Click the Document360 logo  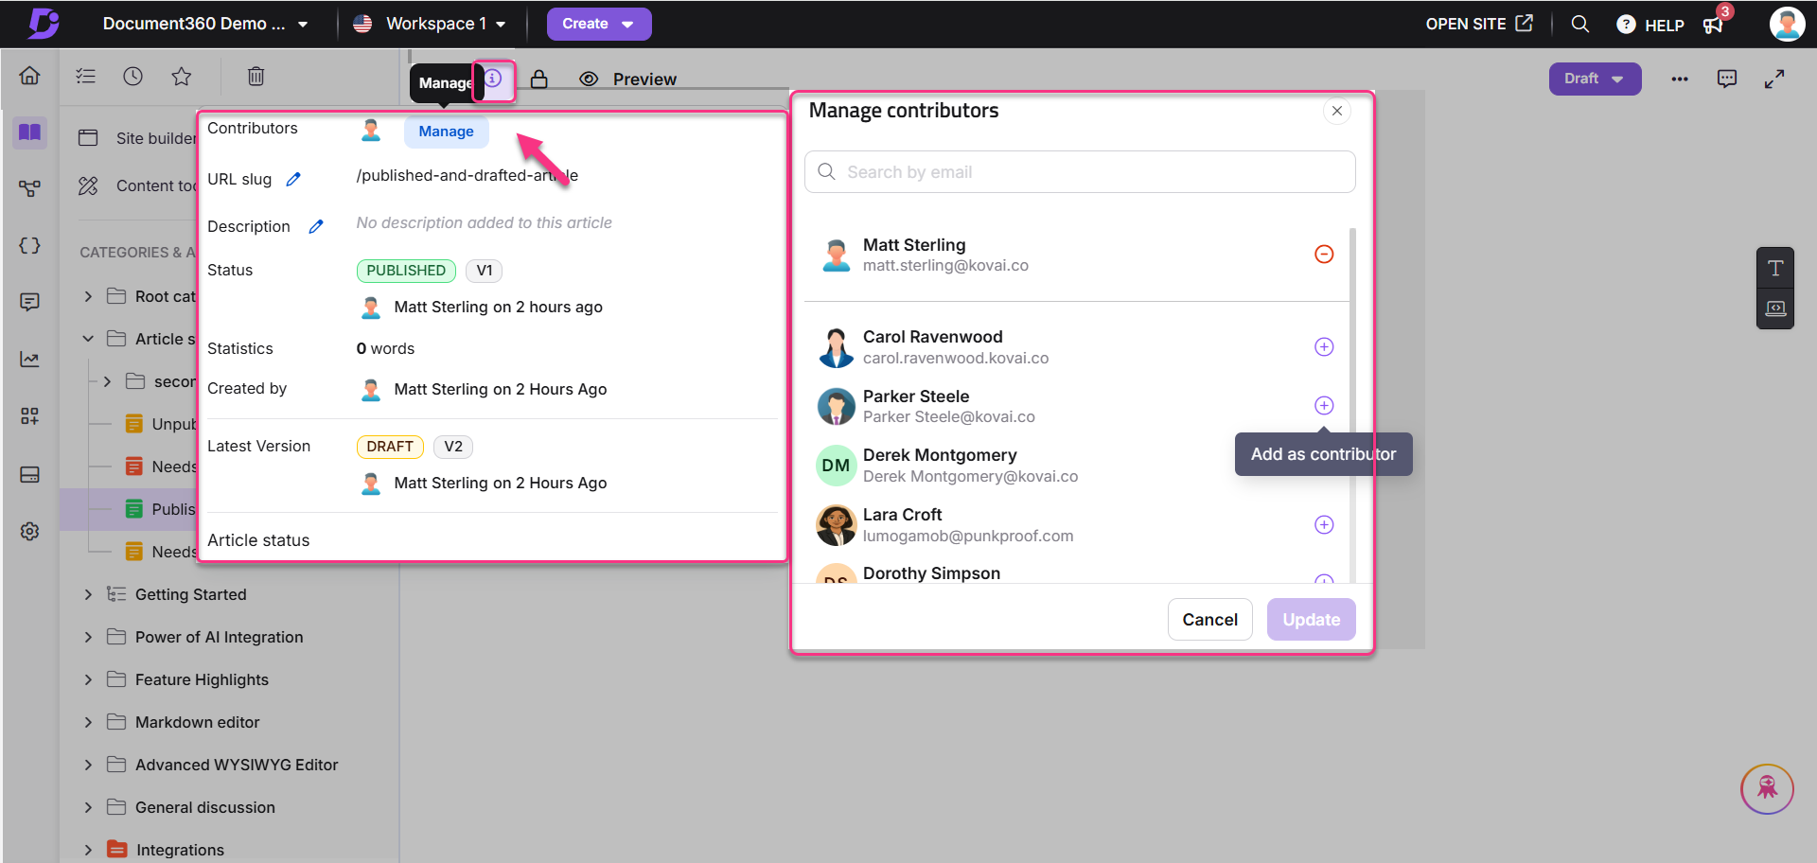43,24
